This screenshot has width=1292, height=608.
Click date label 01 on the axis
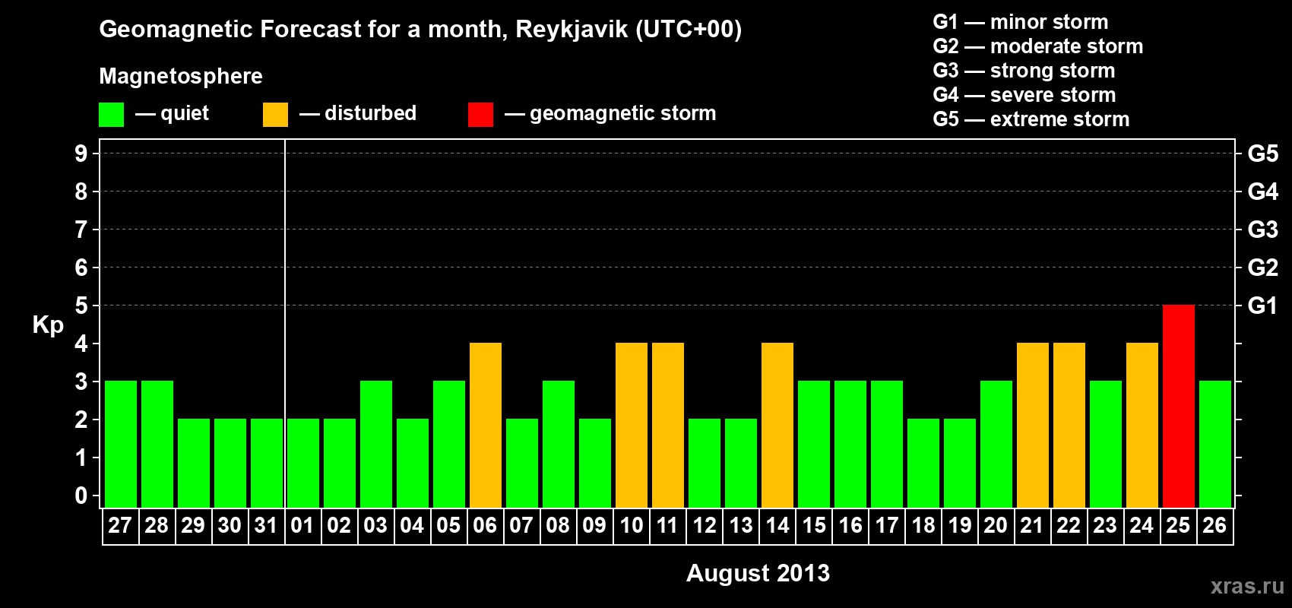pos(302,525)
